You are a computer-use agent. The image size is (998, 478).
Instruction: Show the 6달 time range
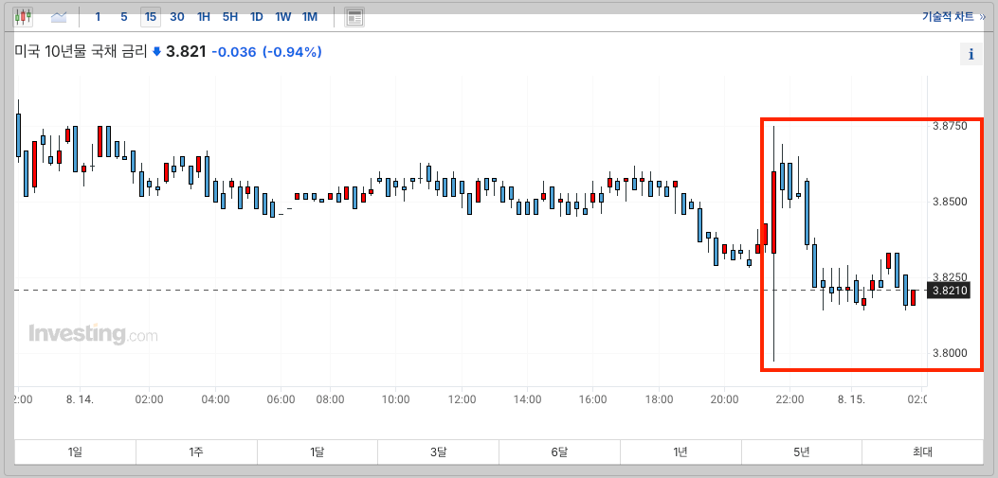tap(559, 451)
